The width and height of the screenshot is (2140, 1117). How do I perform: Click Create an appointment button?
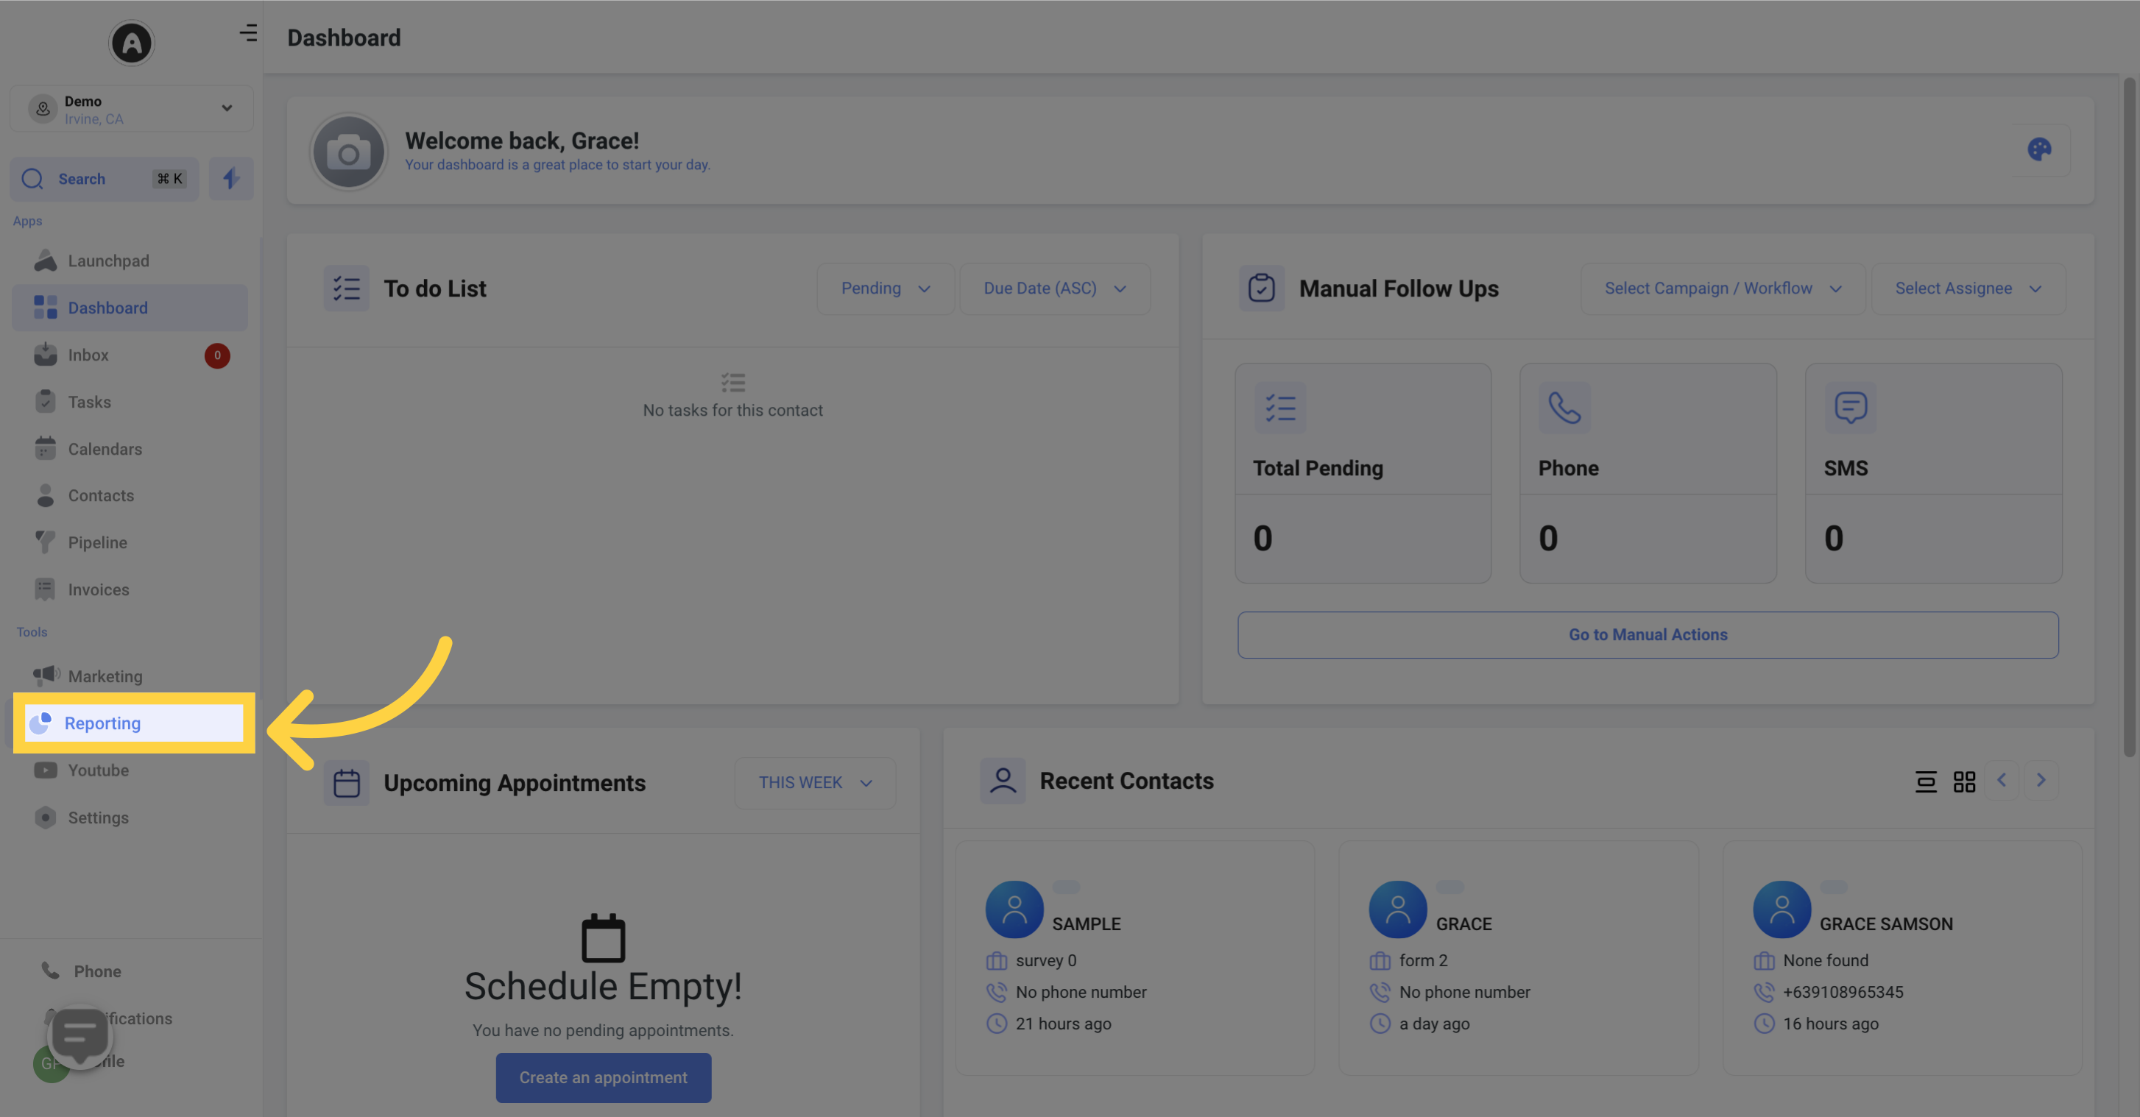[x=603, y=1076]
